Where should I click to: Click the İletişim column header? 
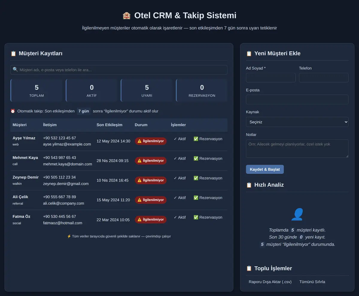click(50, 125)
